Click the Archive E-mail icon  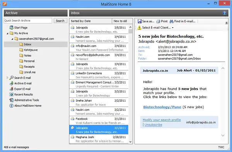coord(11,83)
